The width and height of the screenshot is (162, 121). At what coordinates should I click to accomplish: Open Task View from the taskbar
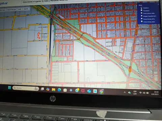point(43,89)
